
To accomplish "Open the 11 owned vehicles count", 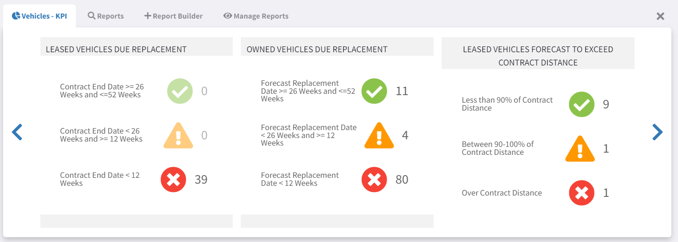I will click(402, 91).
